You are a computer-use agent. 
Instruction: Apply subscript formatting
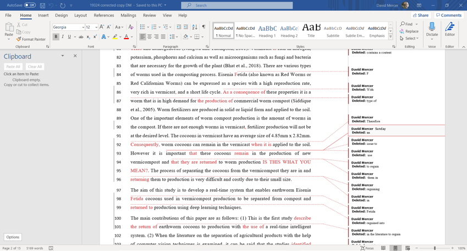click(88, 37)
